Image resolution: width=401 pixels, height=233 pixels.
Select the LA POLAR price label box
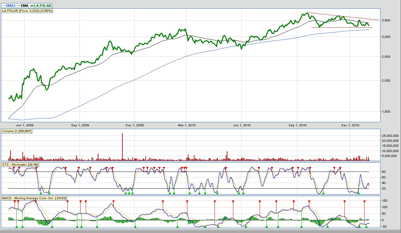(x=27, y=11)
